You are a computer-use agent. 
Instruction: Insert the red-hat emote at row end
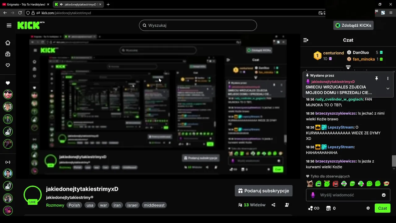[x=386, y=184]
